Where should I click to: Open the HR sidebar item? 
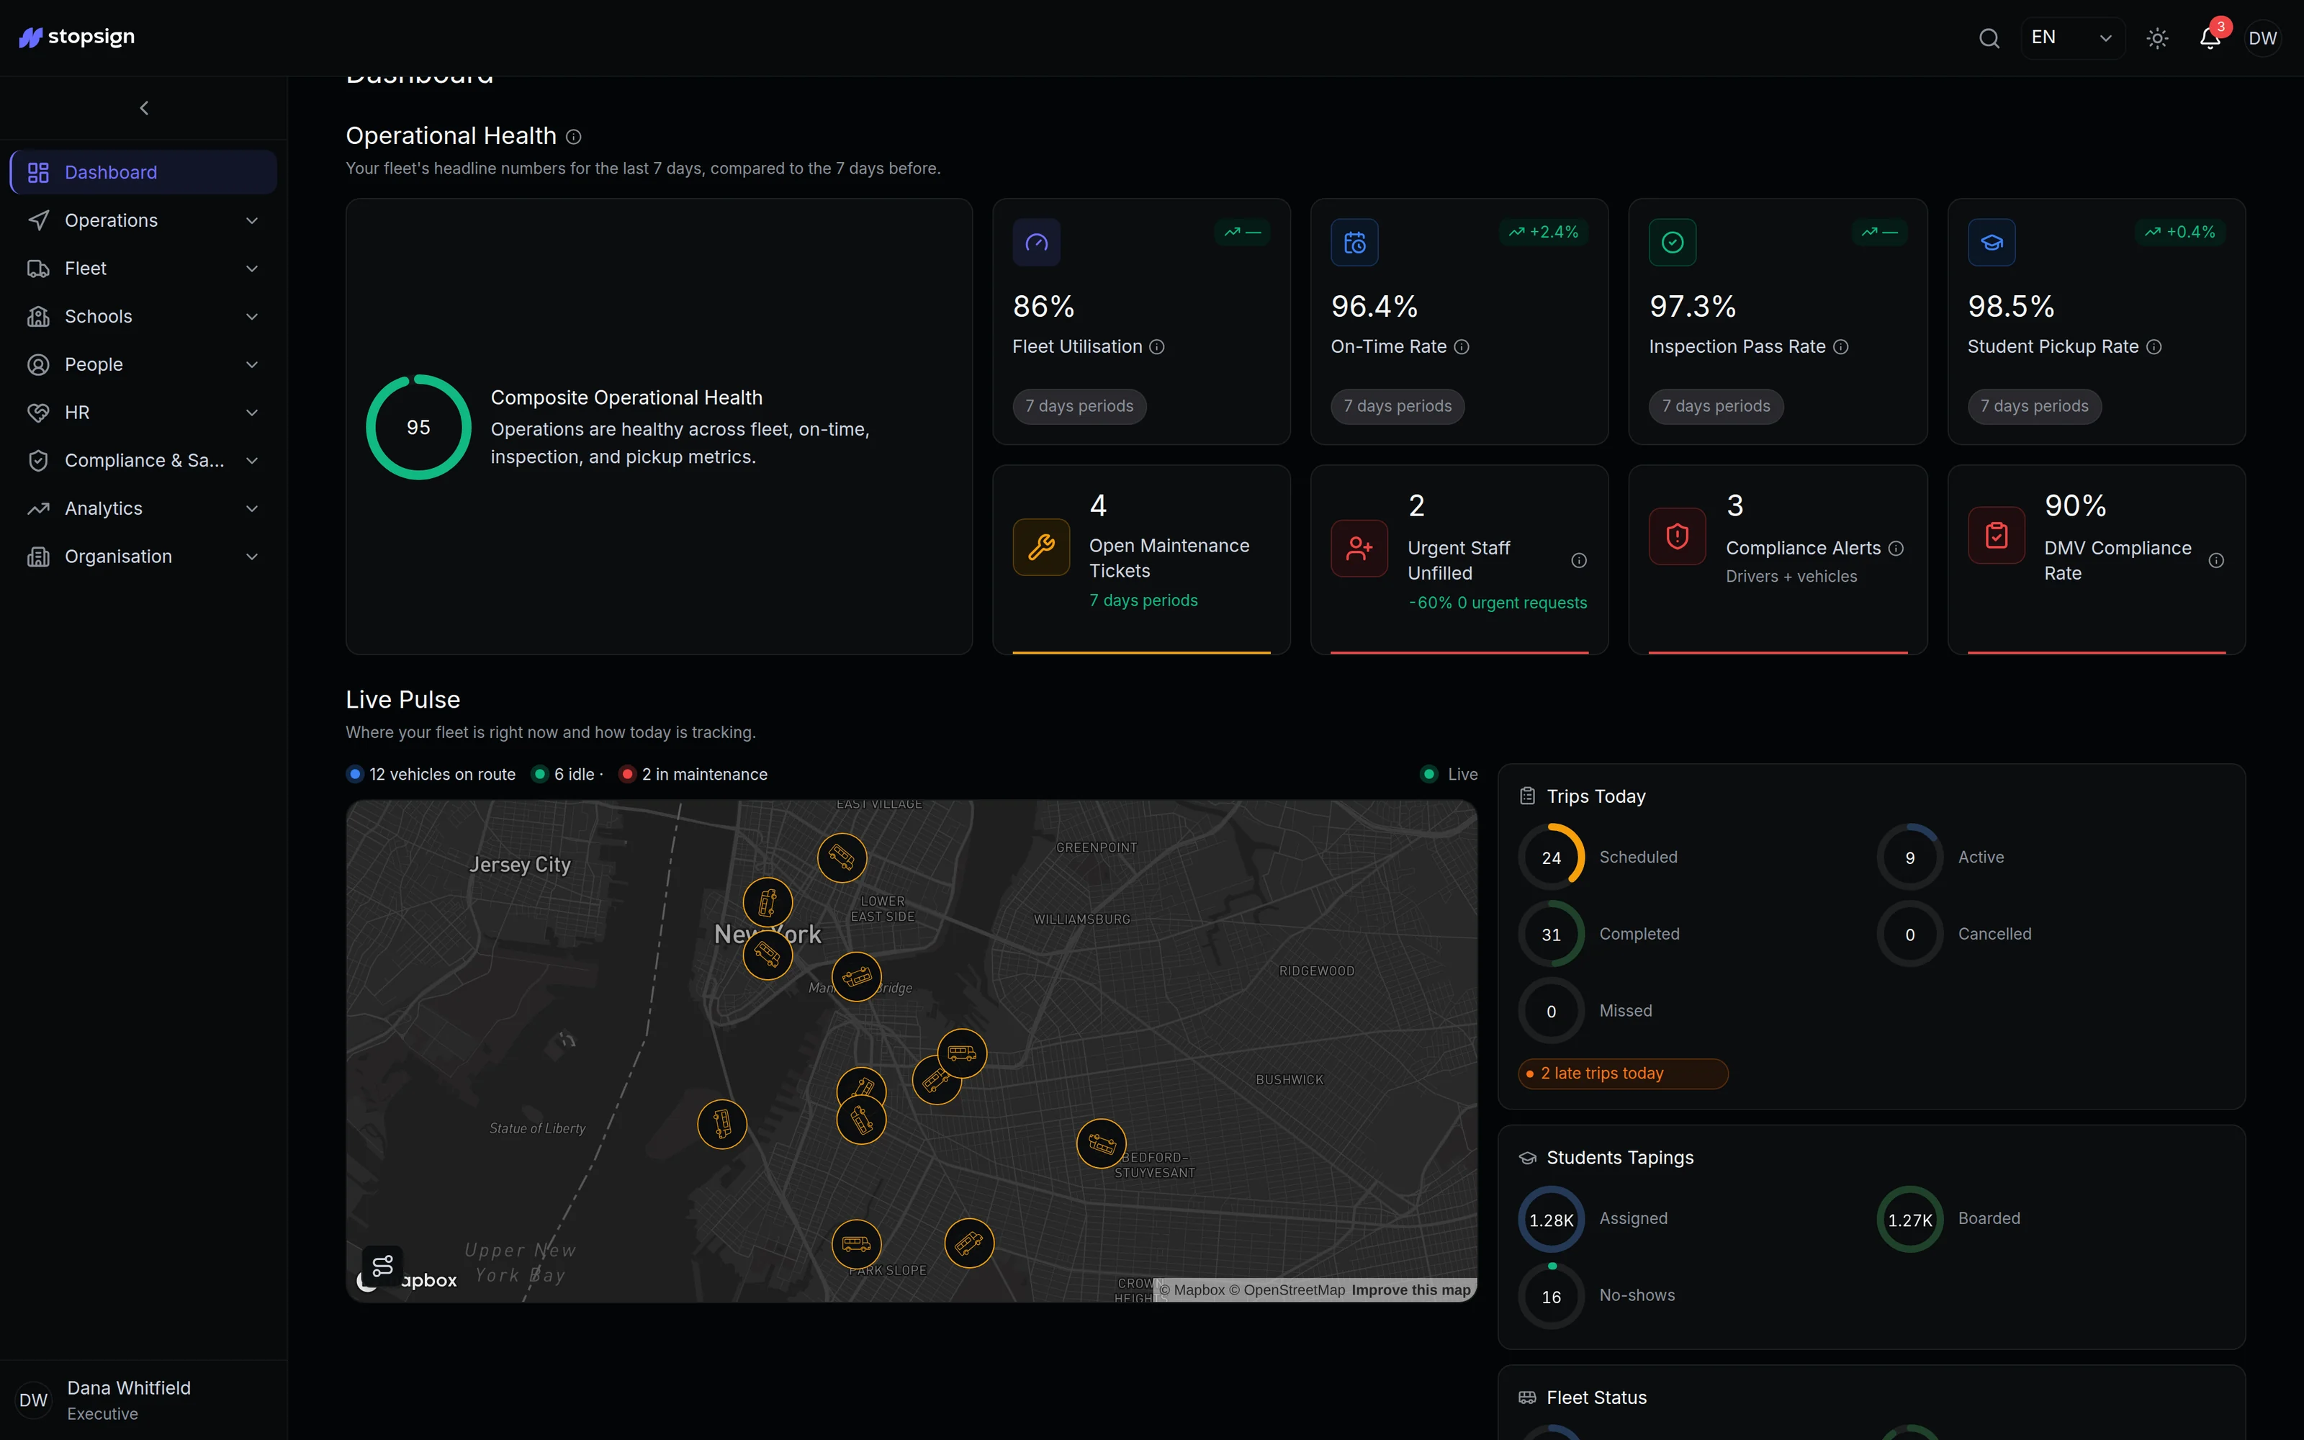144,413
